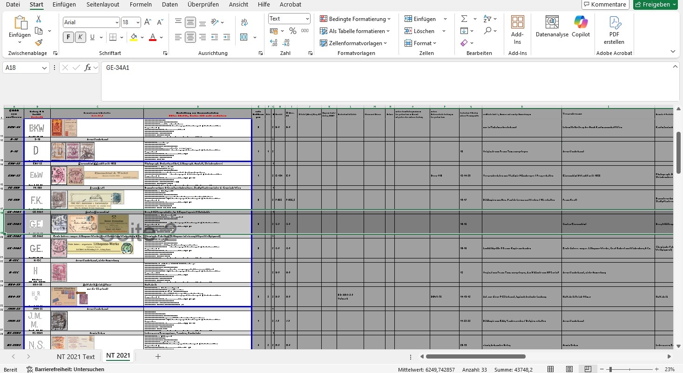Expand the number format Text dropdown

point(307,19)
